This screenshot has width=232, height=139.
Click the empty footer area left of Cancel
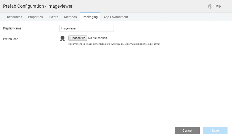85,131
